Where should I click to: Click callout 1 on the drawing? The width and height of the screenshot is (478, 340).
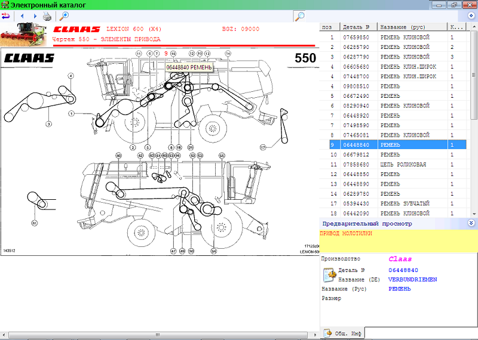point(71,113)
